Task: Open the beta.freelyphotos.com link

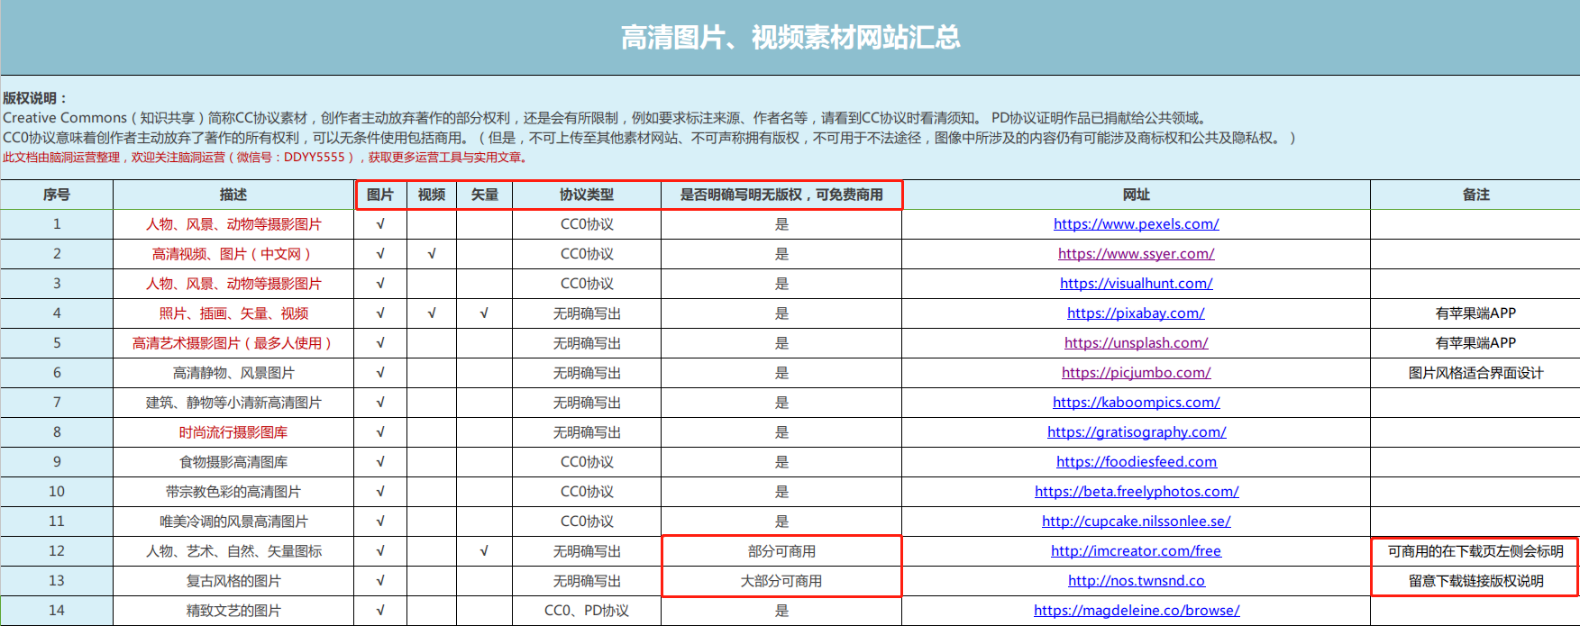Action: (x=1136, y=492)
